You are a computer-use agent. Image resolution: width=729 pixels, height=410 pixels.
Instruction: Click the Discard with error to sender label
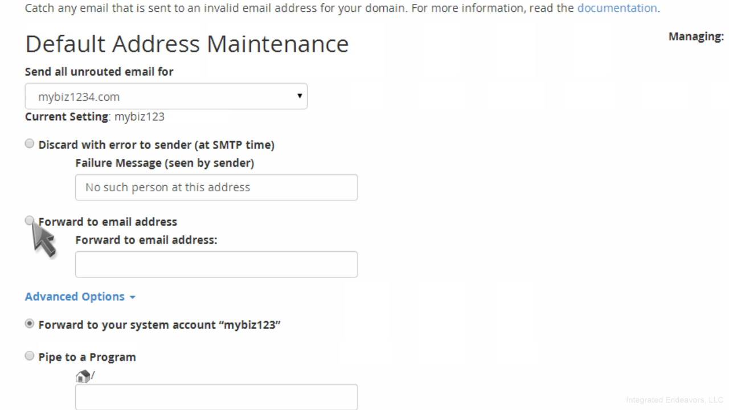(157, 145)
